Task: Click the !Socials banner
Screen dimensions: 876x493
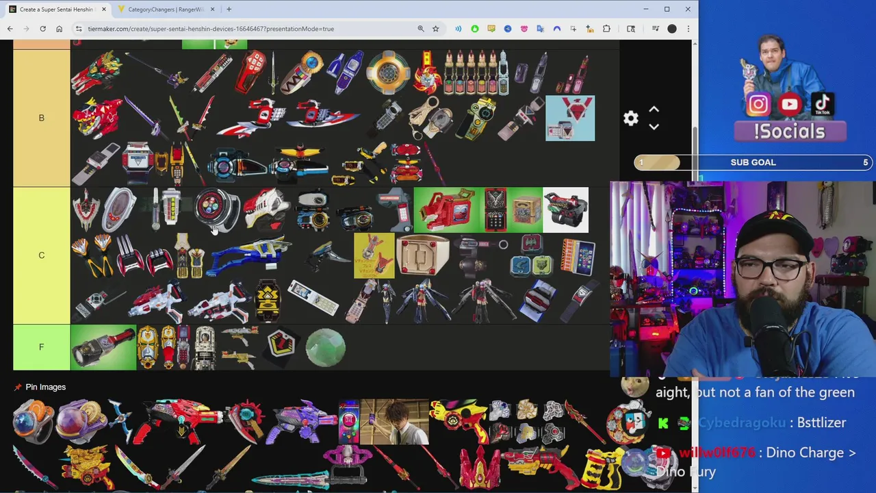Action: tap(790, 131)
